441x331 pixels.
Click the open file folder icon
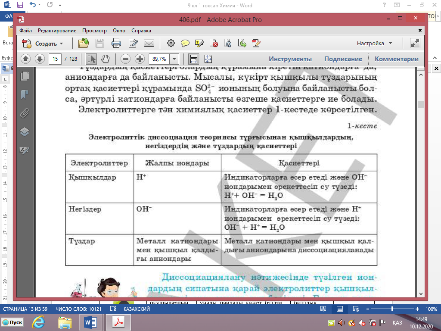(x=84, y=44)
